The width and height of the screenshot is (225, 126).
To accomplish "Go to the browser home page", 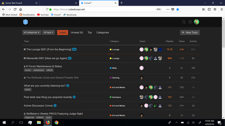I will point(21,9).
